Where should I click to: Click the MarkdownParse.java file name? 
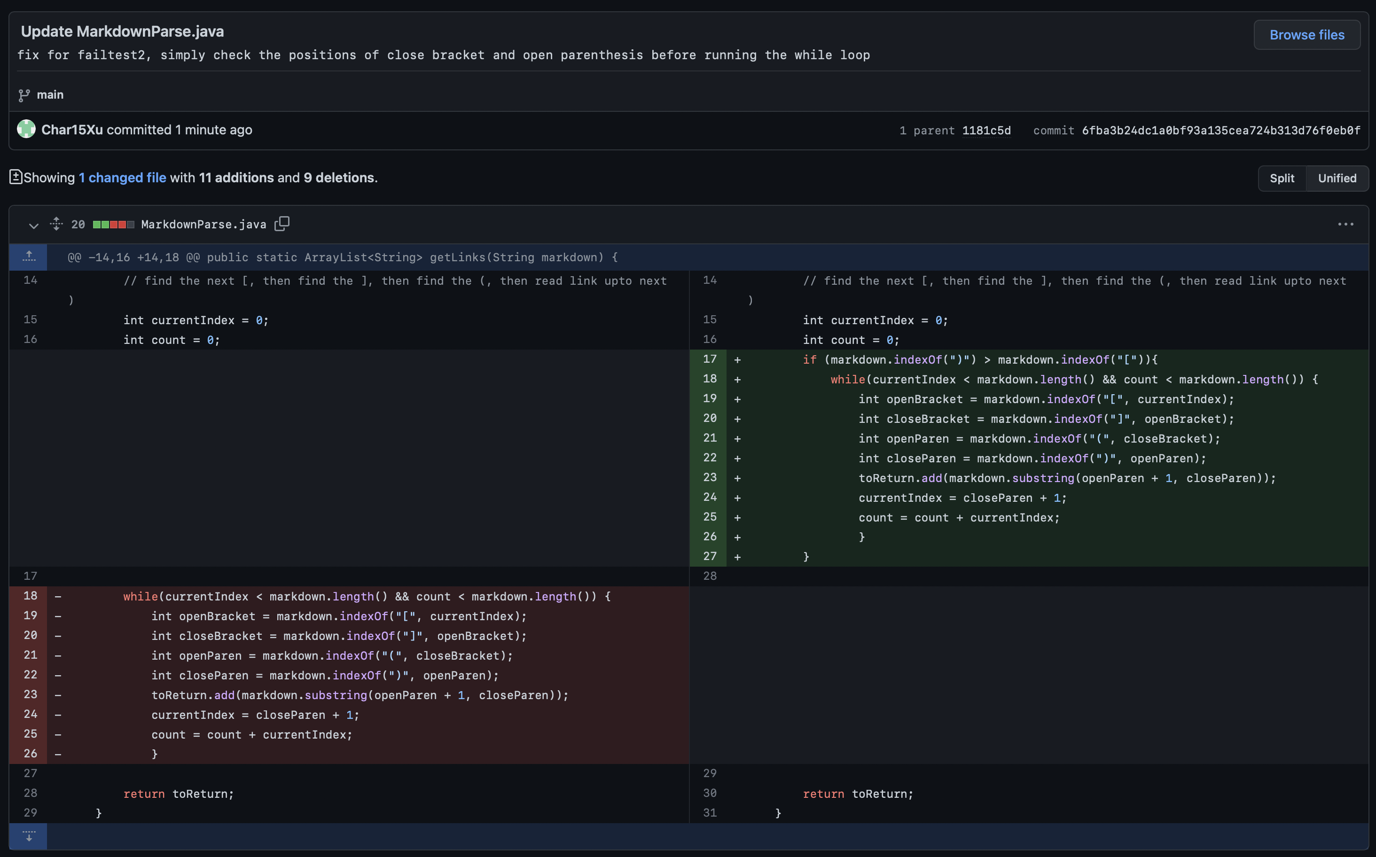(x=203, y=225)
